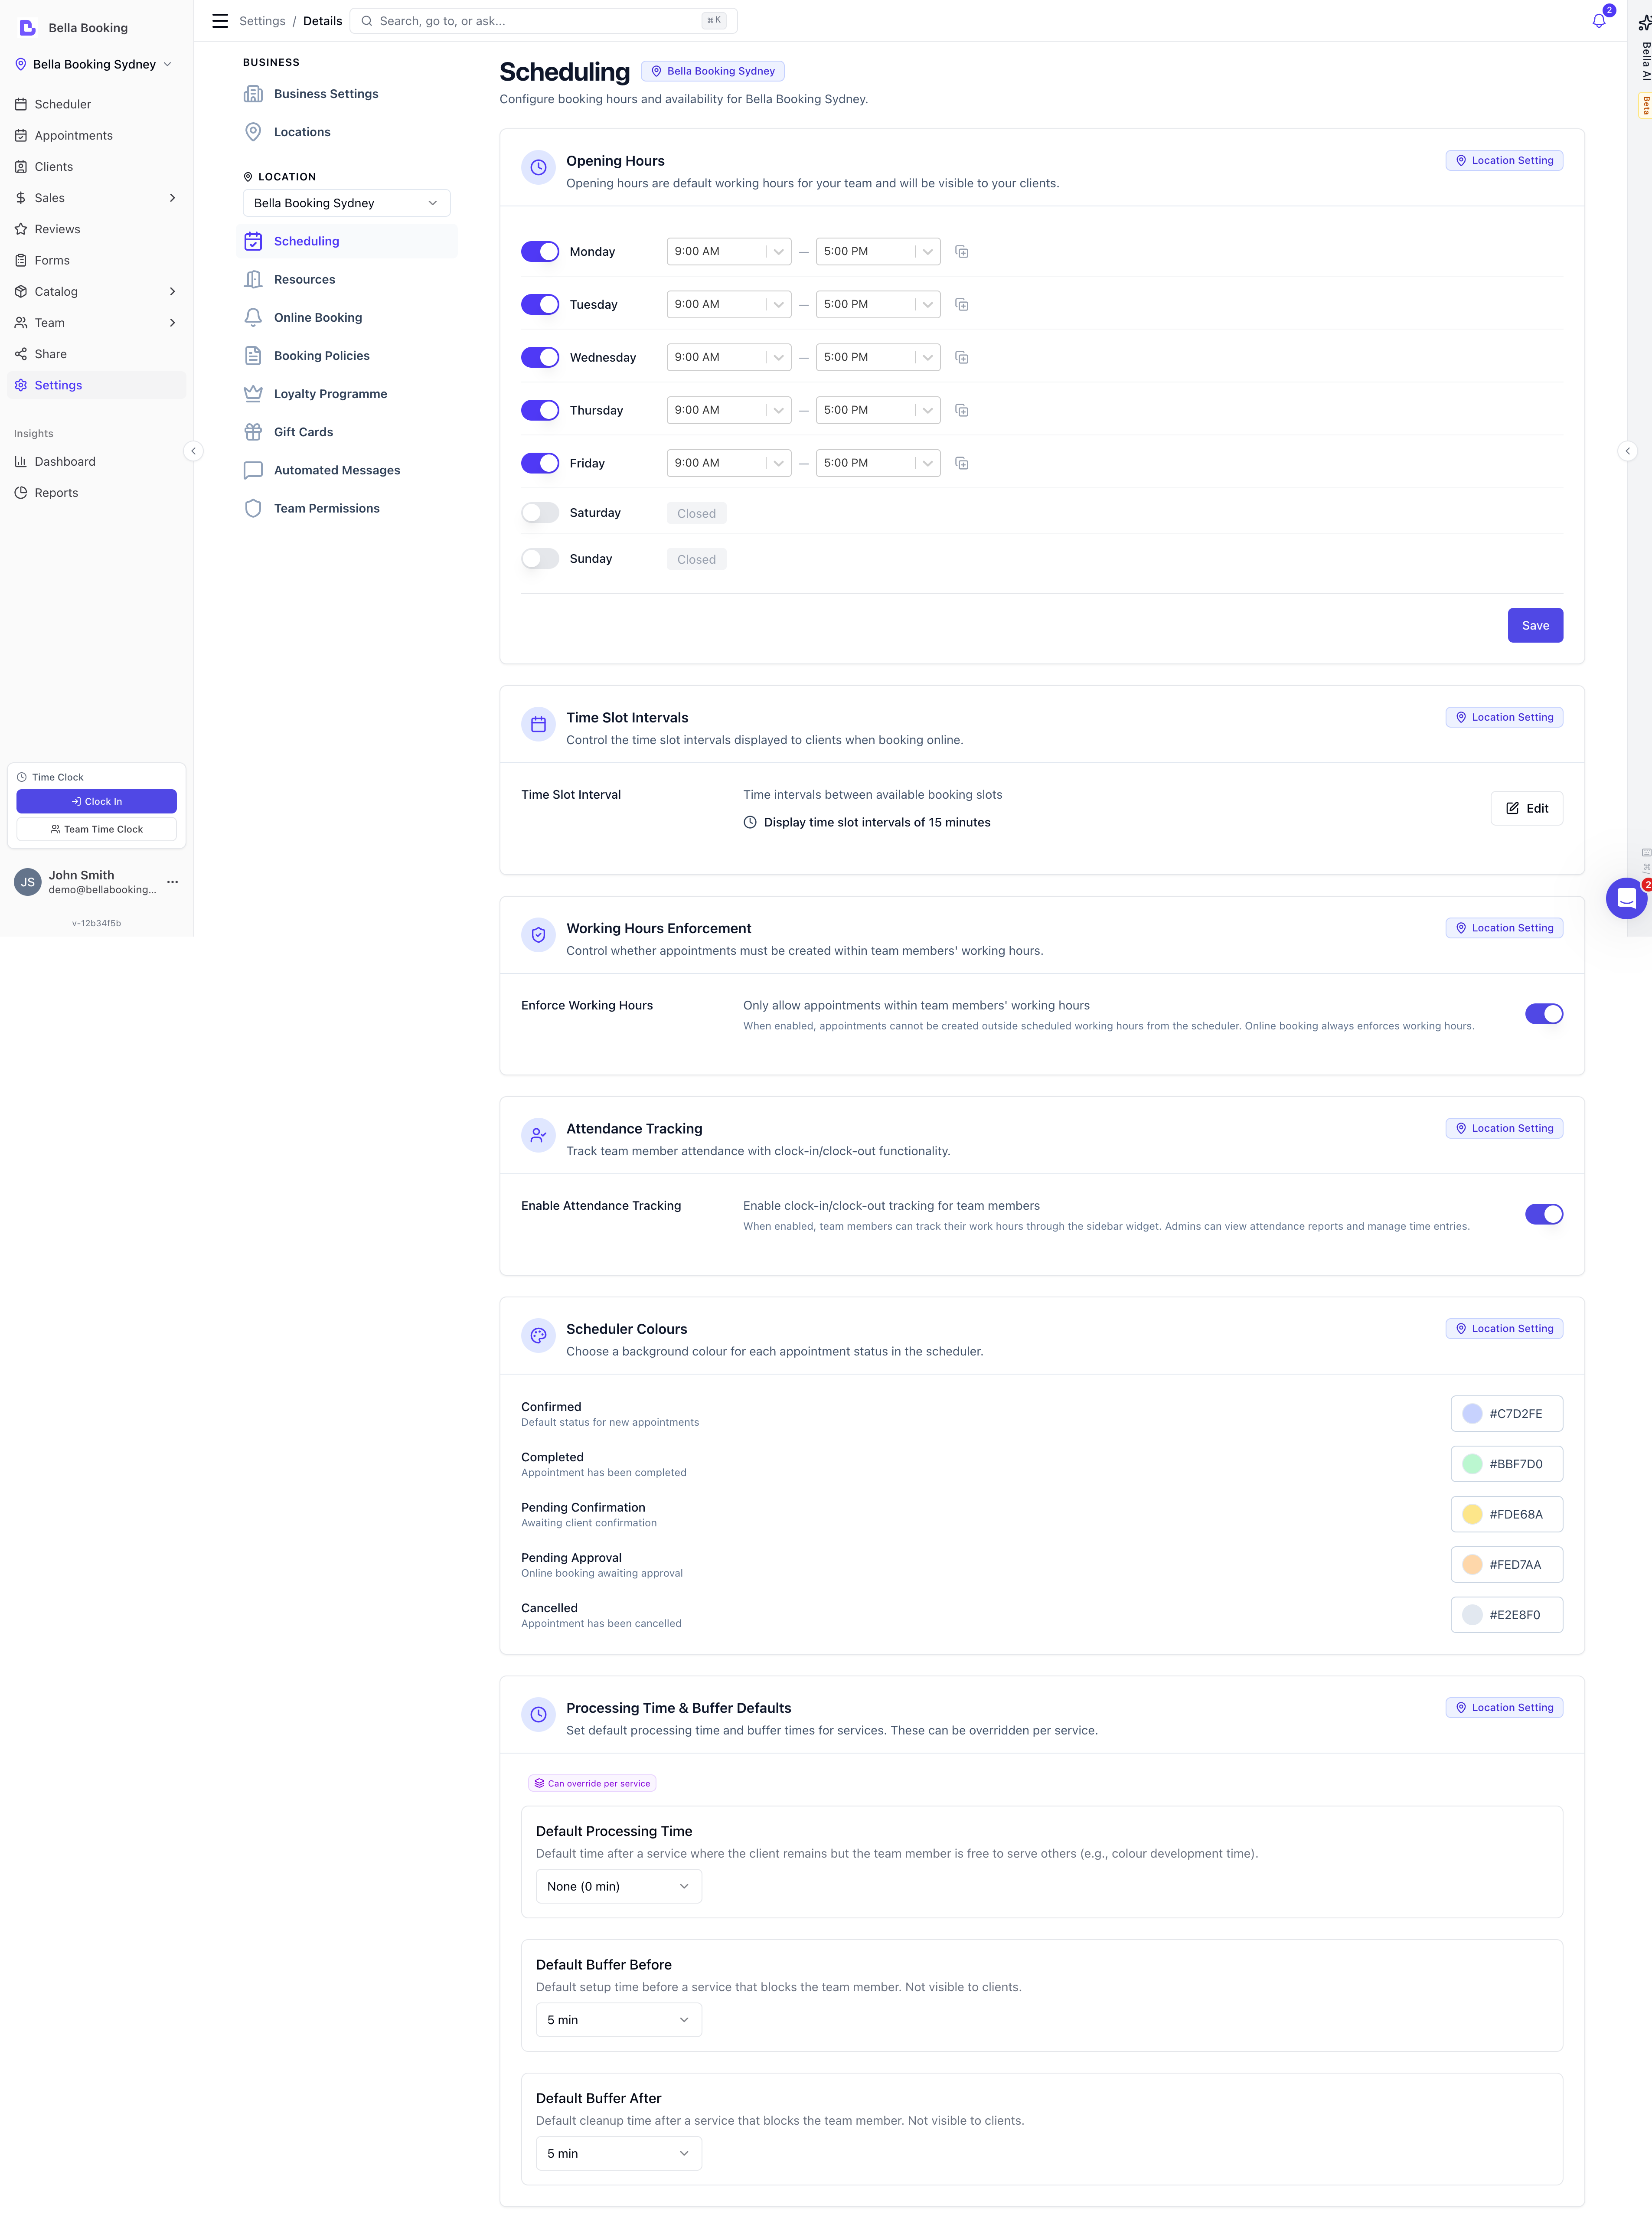The image size is (1652, 2221).
Task: Disable Enforce Working Hours
Action: [x=1544, y=1013]
